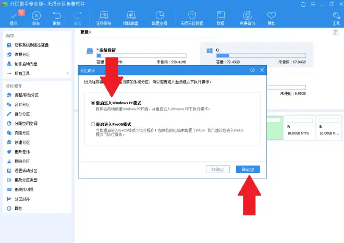Click the 放弃 (Discard) toolbar icon

point(36,18)
